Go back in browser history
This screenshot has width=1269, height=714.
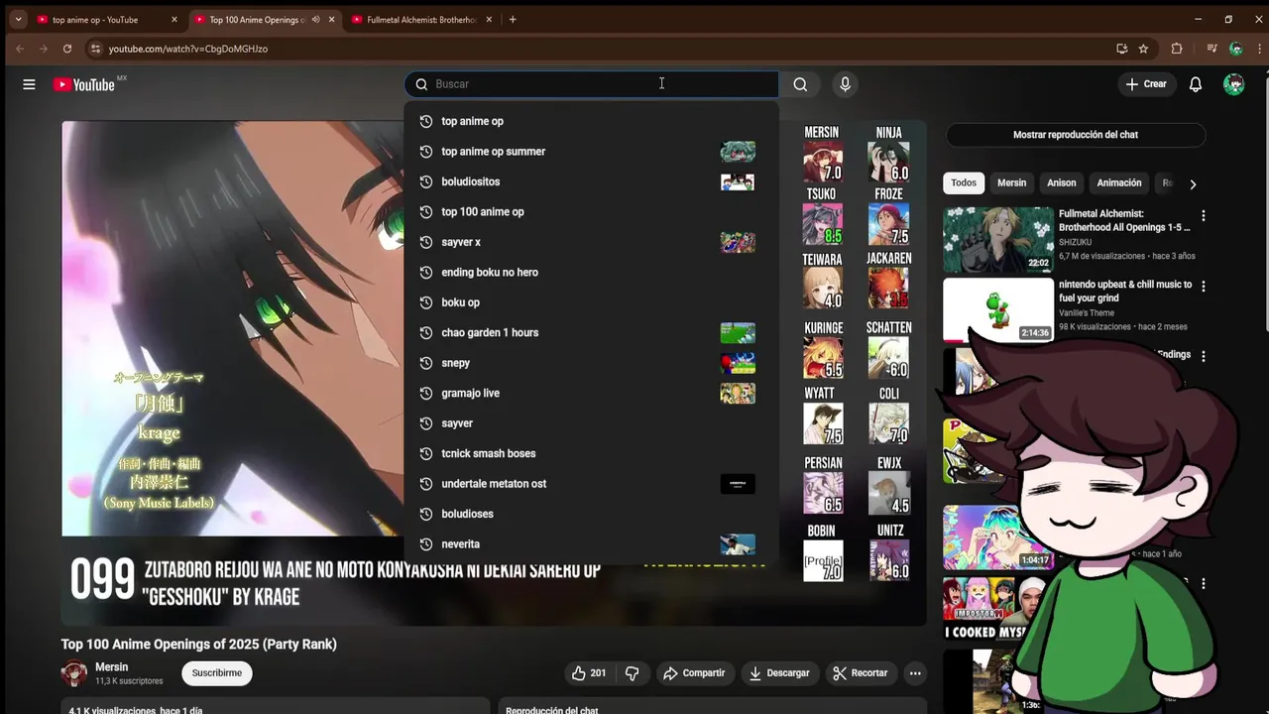pos(20,49)
